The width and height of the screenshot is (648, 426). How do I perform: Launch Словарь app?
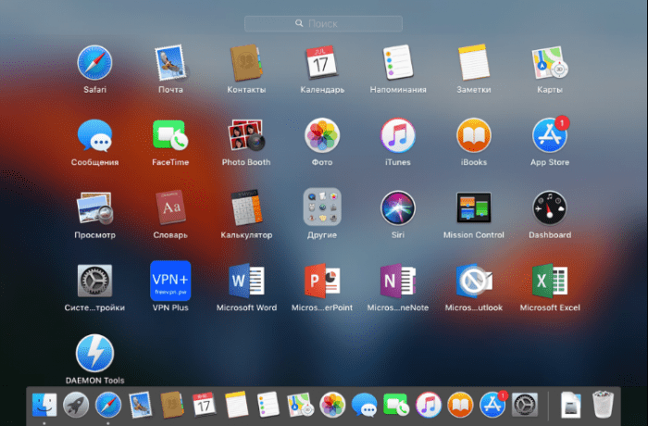(170, 207)
